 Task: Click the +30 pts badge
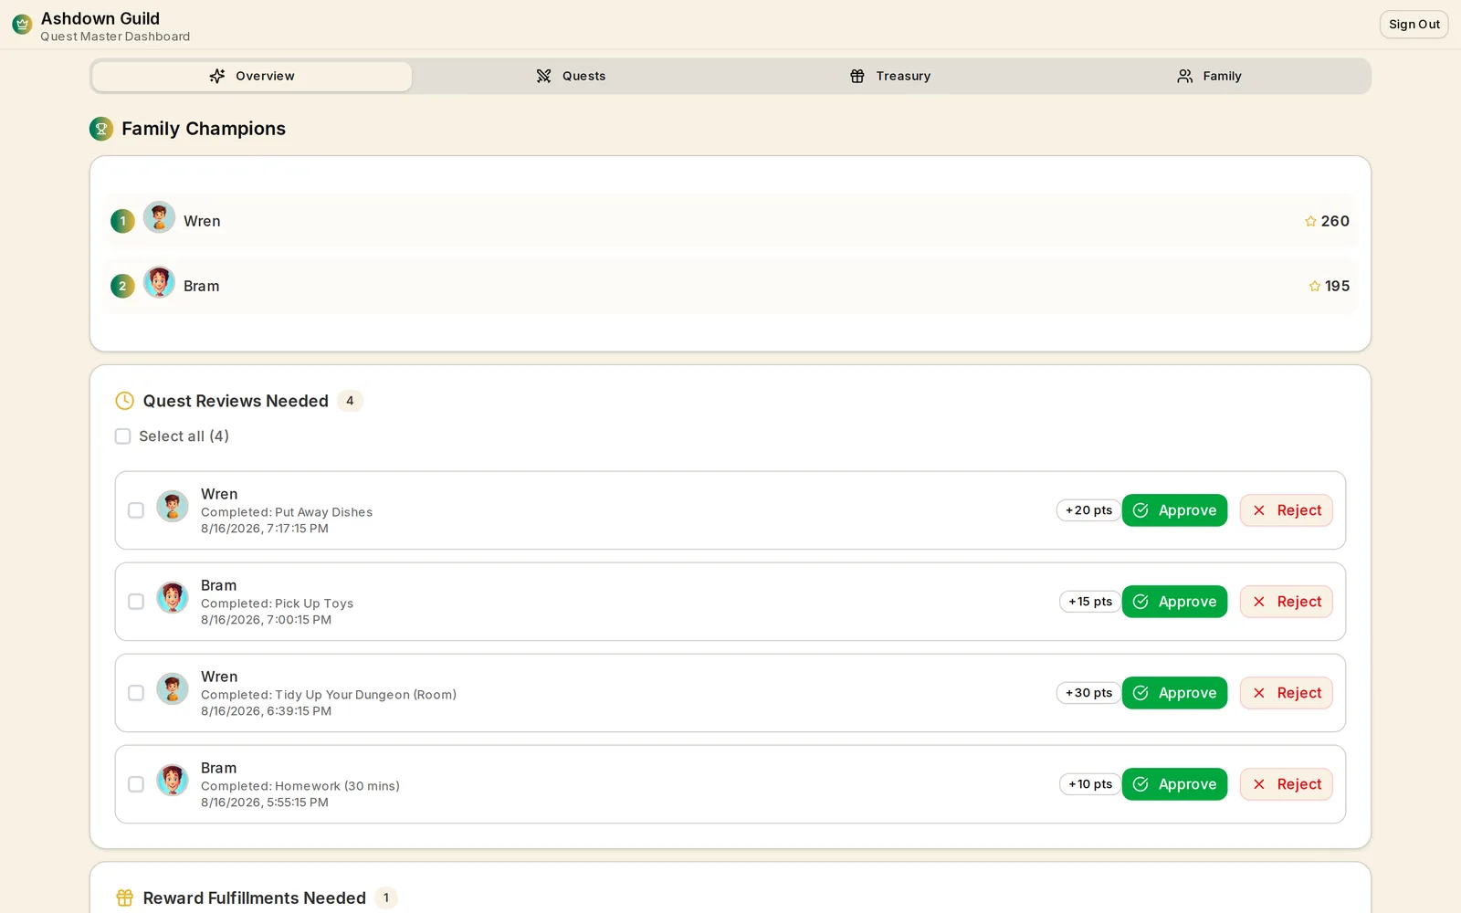tap(1088, 693)
